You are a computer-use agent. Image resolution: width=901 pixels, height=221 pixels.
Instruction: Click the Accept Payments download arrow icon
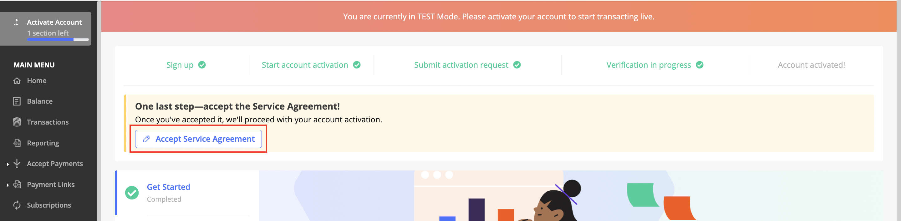[17, 163]
